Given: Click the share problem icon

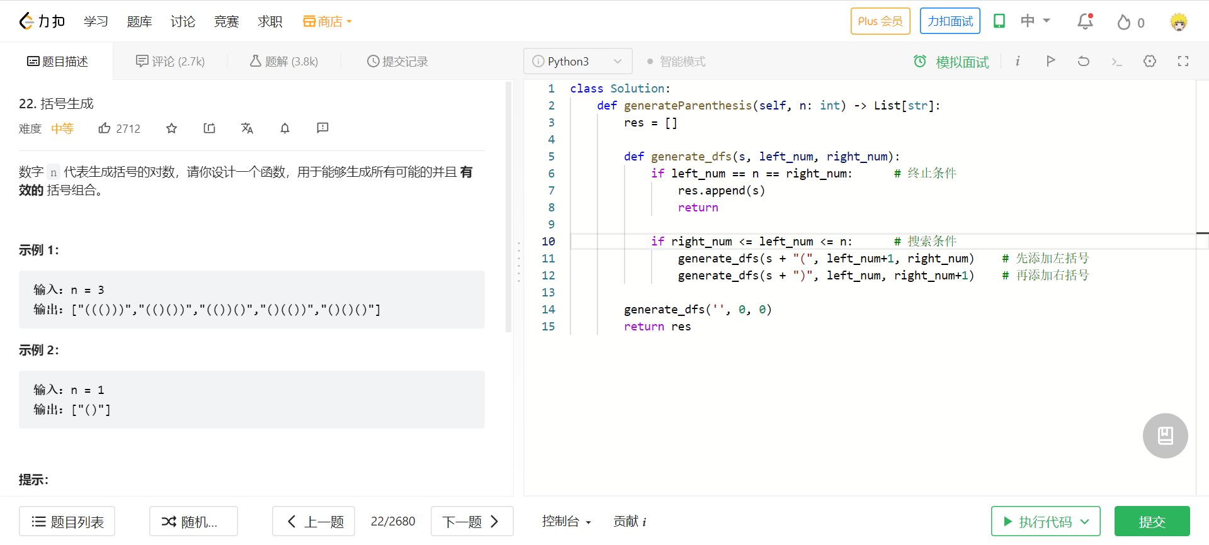Looking at the screenshot, I should (209, 128).
